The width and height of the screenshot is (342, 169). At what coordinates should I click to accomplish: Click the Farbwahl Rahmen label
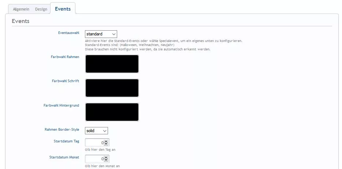(x=65, y=57)
